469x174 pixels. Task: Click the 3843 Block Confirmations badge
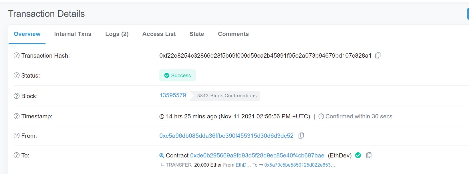pyautogui.click(x=227, y=96)
